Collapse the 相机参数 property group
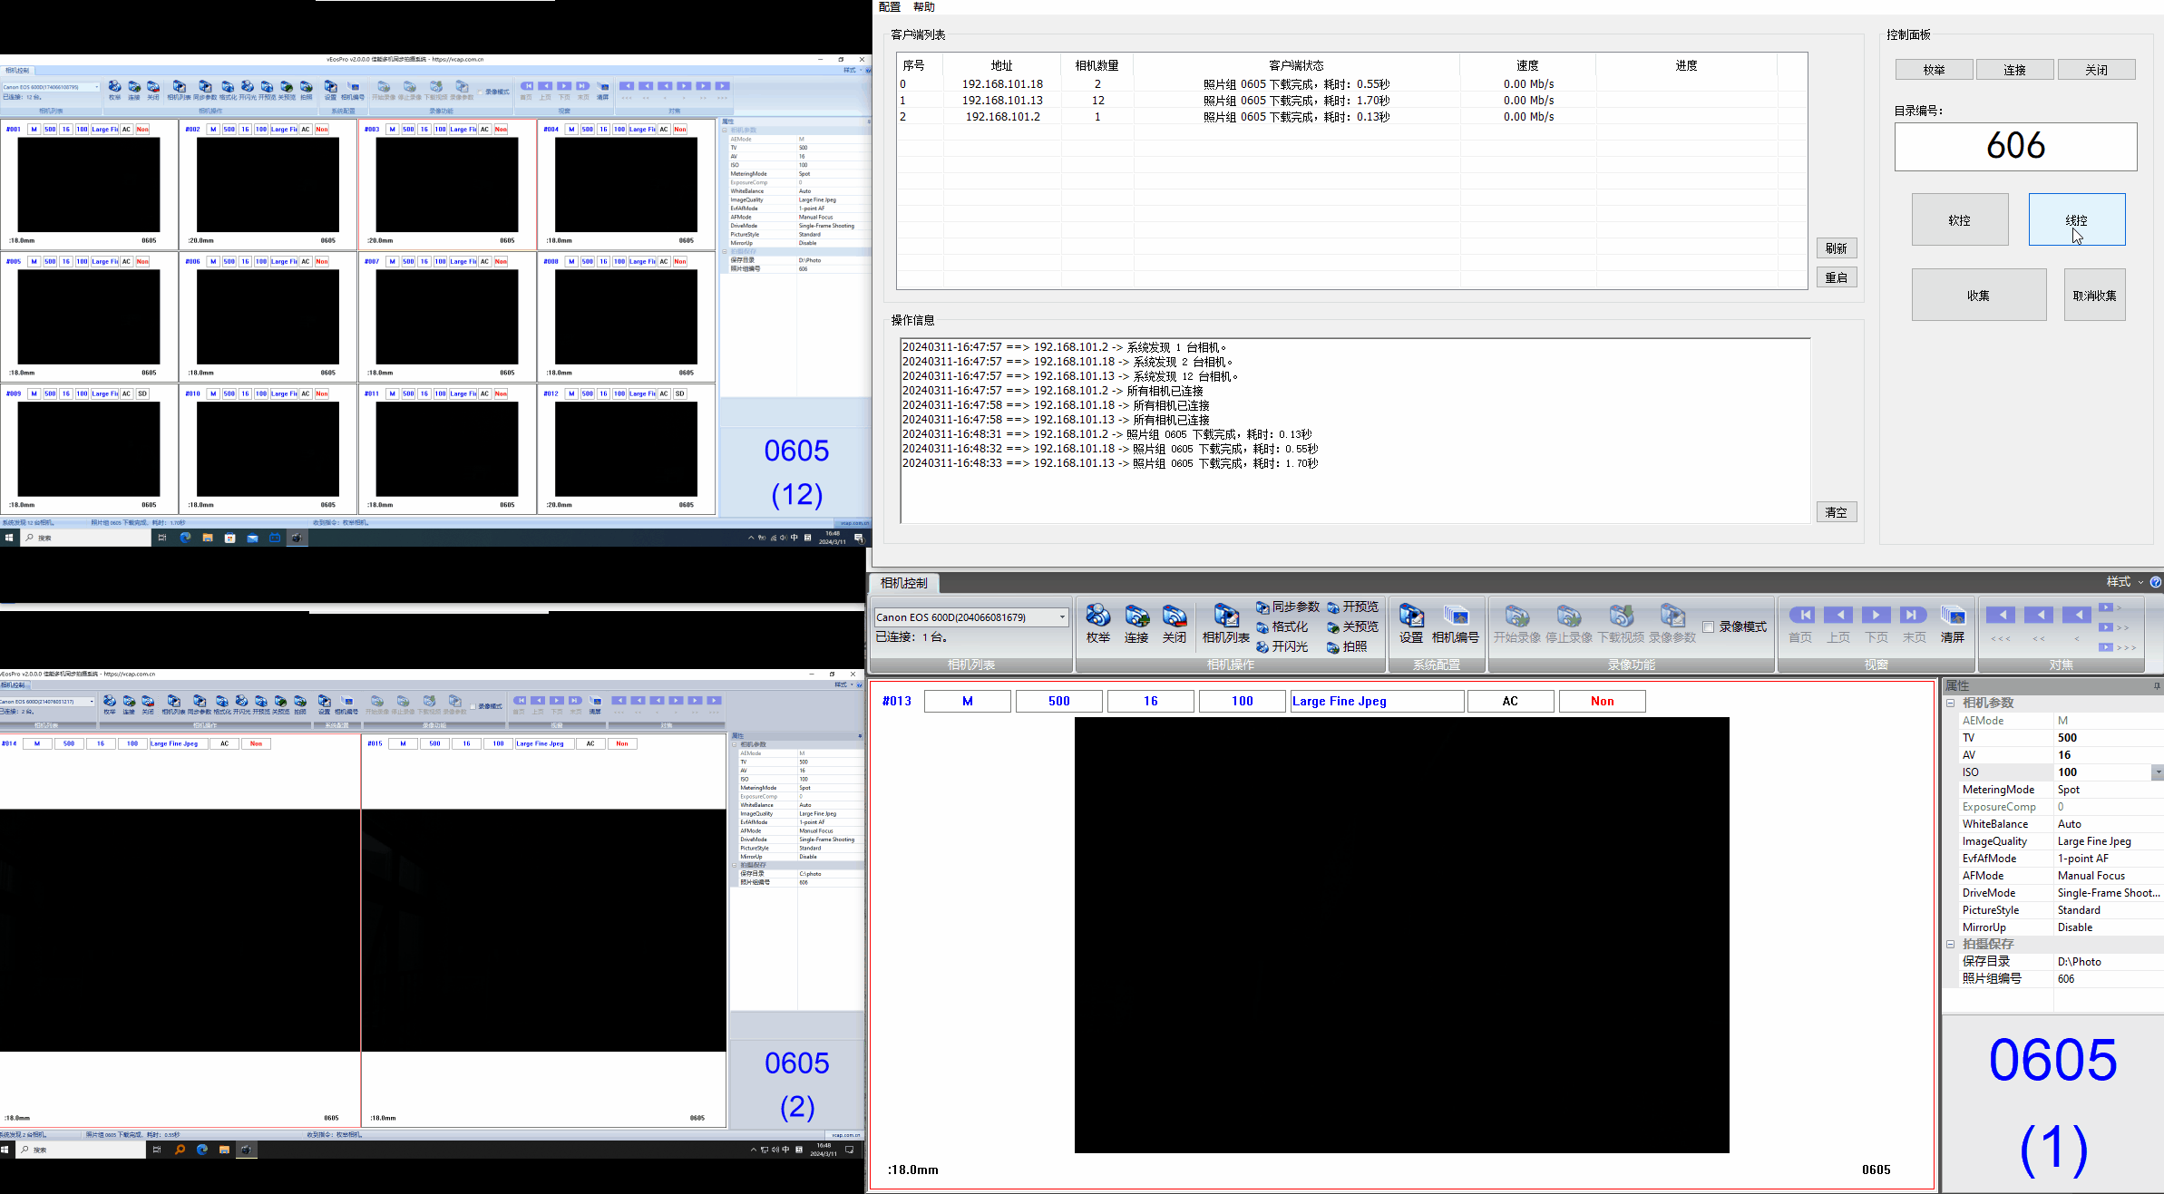 click(x=1950, y=704)
